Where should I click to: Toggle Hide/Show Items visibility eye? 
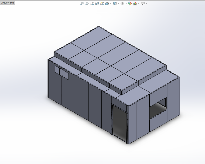[x=123, y=4]
